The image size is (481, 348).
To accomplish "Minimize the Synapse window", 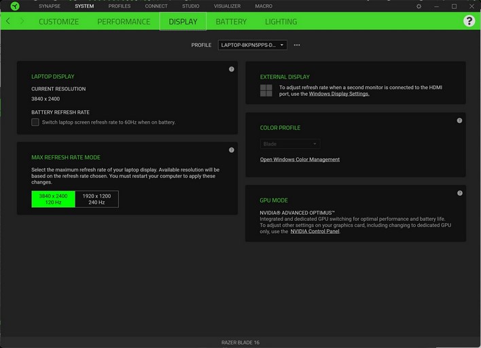I will pos(437,6).
